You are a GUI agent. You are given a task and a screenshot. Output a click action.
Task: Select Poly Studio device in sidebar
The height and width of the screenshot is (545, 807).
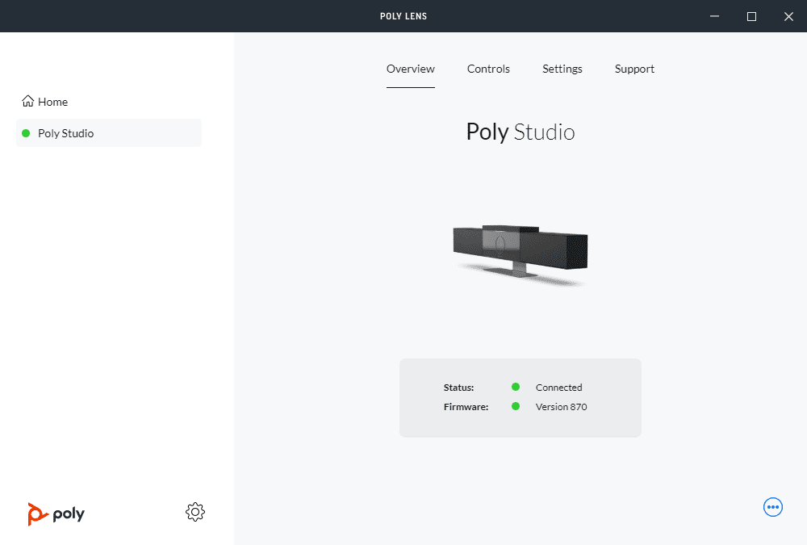point(109,133)
